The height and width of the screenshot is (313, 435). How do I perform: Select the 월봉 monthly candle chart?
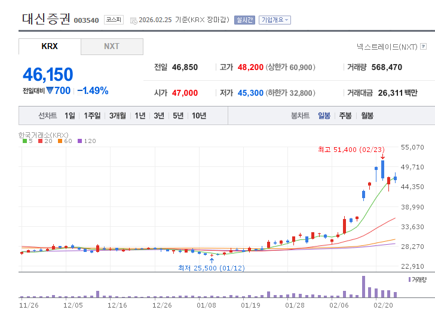pos(367,116)
